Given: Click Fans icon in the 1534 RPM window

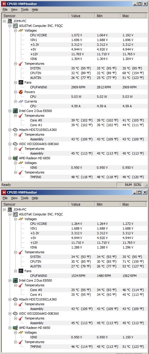Looking at the screenshot, I should pyautogui.click(x=21, y=271).
